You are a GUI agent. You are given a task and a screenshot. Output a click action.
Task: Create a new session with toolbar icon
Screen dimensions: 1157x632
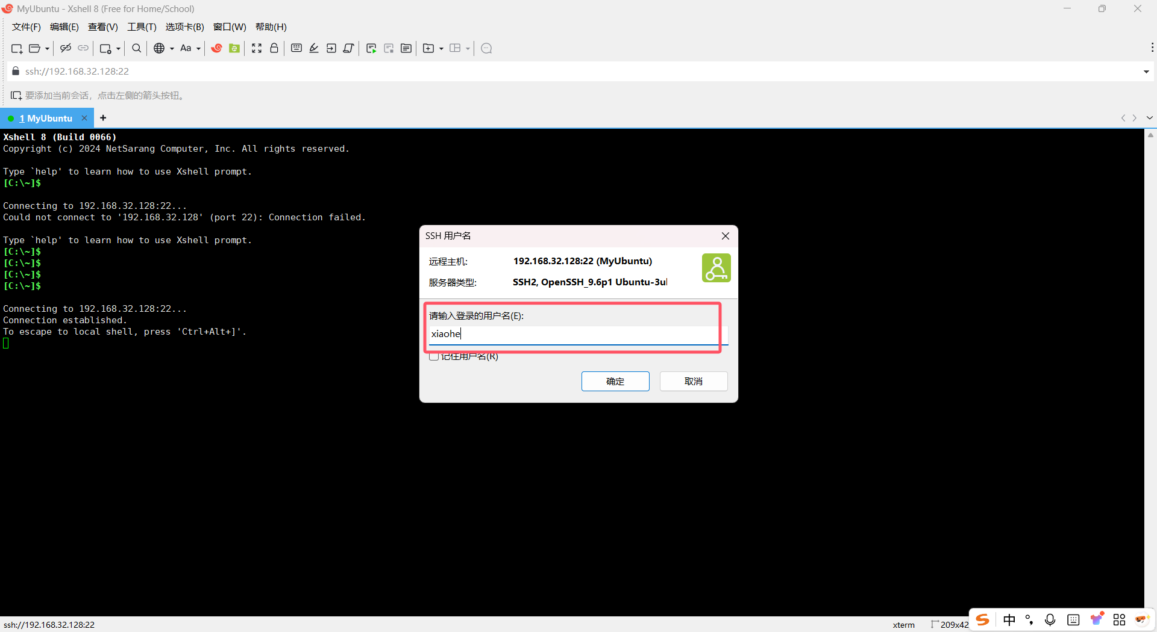[17, 48]
